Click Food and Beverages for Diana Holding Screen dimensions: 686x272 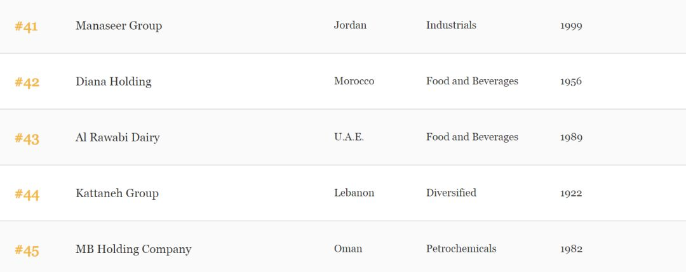pyautogui.click(x=472, y=81)
